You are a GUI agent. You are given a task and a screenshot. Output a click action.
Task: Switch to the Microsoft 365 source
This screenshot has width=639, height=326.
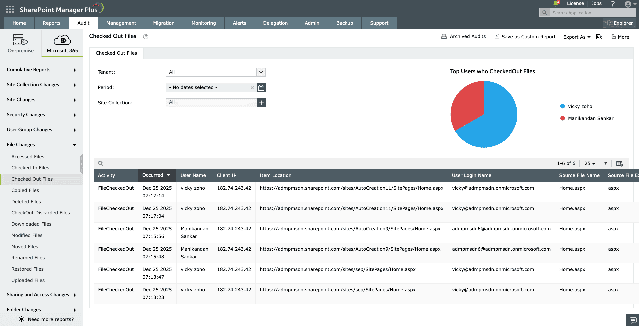62,43
